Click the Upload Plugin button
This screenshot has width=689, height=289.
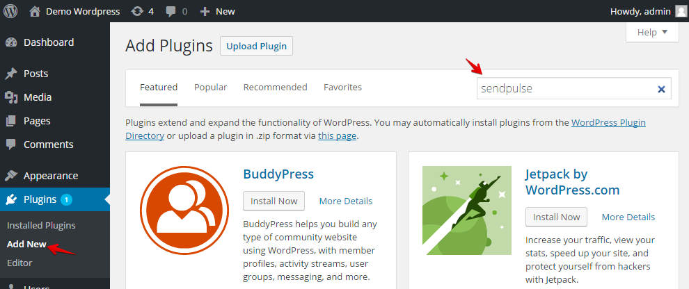256,47
